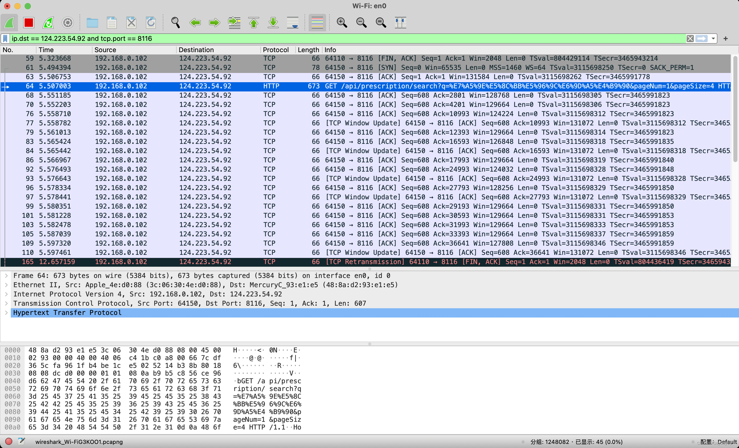Toggle auto-scroll during live capture
Viewport: 739px width, 448px height.
pos(292,23)
